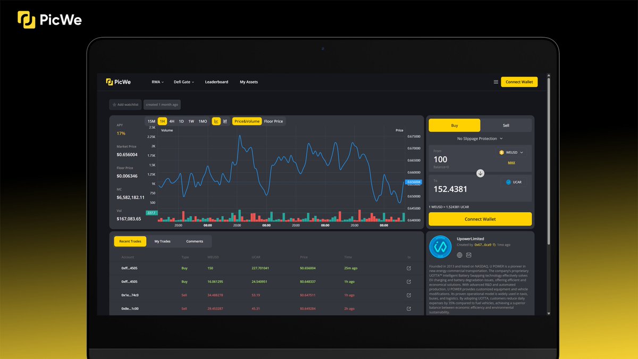The image size is (638, 359).
Task: Open UpowerLimited's website via the globe icon
Action: click(x=459, y=255)
